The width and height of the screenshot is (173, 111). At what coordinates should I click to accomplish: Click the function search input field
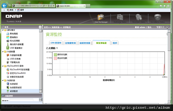pos(21,100)
